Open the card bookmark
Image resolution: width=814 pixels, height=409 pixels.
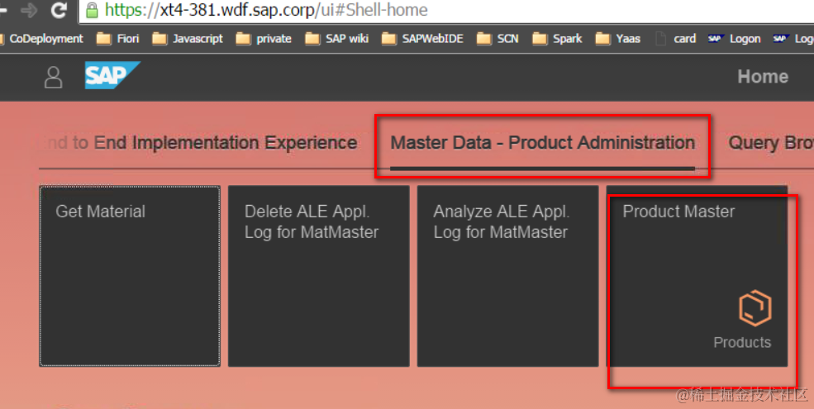click(x=675, y=38)
